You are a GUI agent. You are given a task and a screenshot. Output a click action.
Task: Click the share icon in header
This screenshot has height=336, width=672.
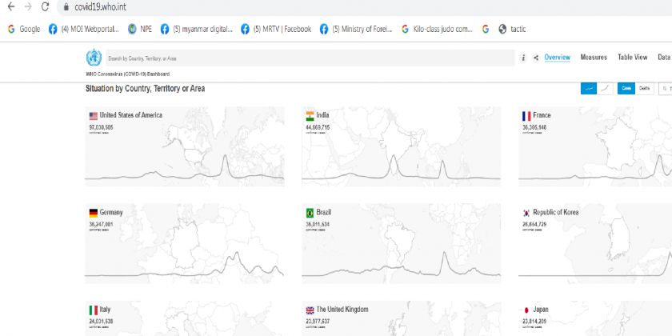pos(534,58)
